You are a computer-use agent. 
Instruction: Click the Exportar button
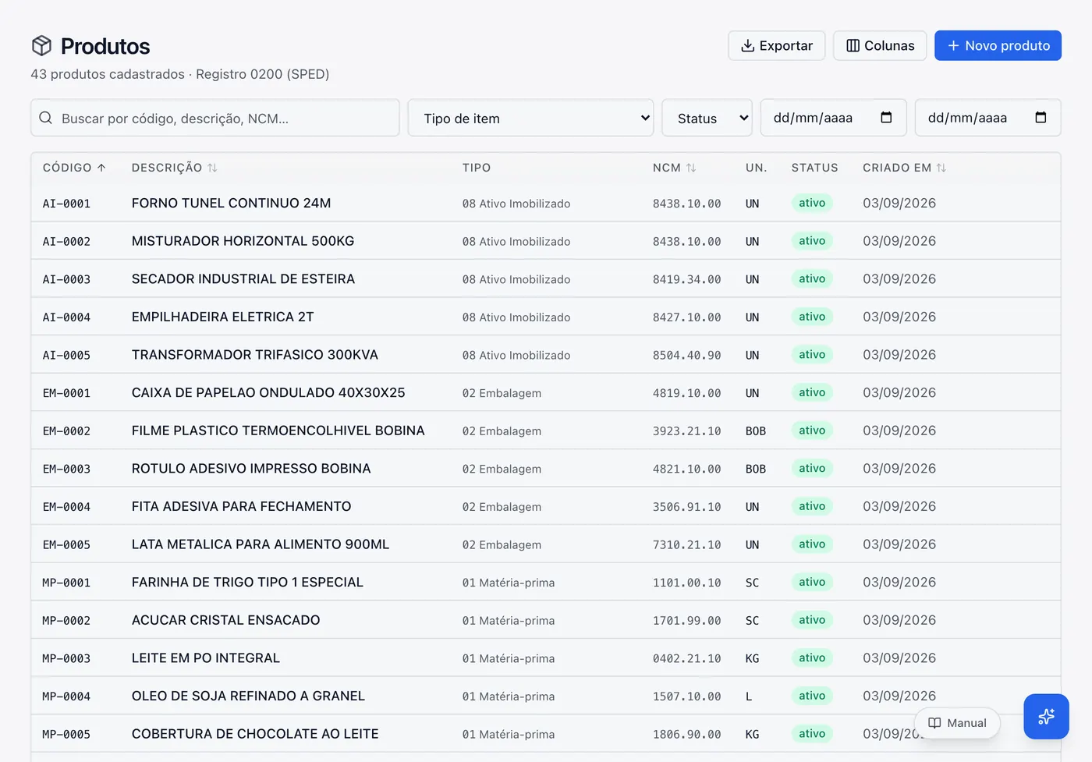[776, 45]
